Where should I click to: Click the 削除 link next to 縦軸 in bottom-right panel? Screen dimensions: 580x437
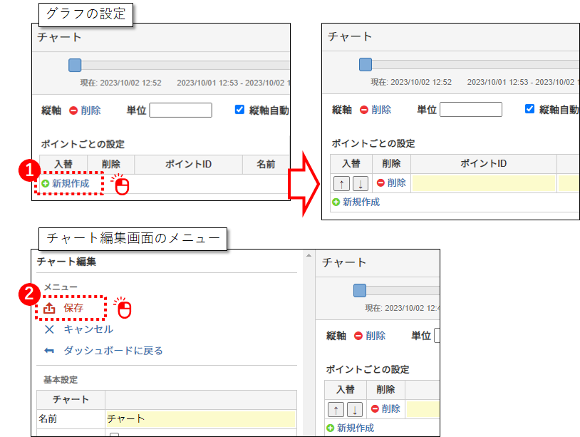376,336
